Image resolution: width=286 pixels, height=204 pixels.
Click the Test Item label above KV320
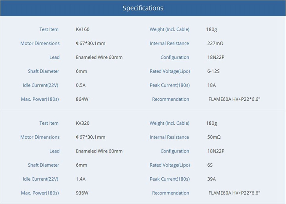point(49,123)
